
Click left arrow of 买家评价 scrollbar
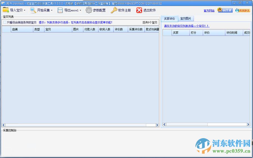[x=164, y=124]
